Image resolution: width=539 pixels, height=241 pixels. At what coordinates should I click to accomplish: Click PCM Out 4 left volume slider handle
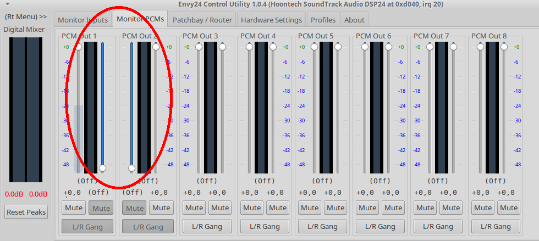point(250,47)
